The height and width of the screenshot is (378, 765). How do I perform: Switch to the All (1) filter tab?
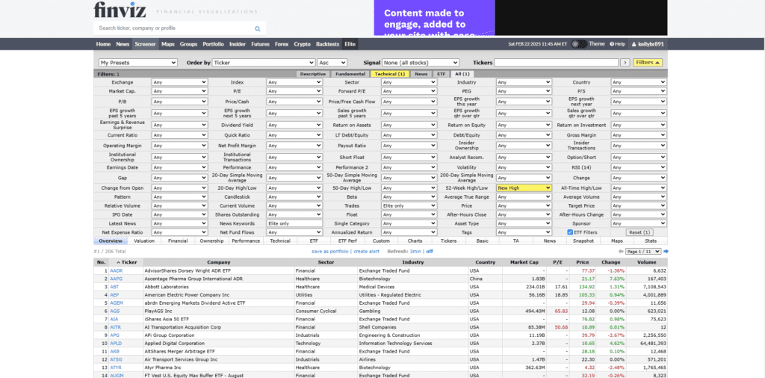pos(462,74)
